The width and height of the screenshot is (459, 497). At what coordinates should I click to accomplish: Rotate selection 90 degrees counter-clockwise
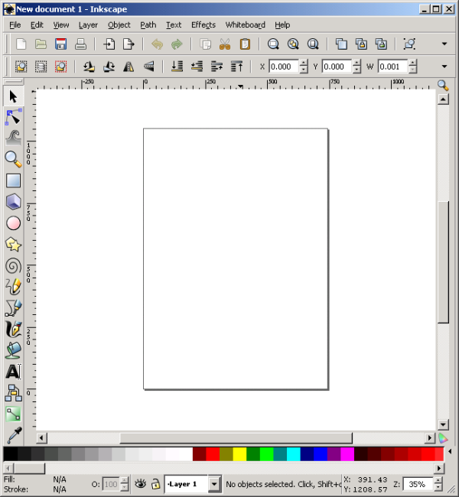click(89, 67)
